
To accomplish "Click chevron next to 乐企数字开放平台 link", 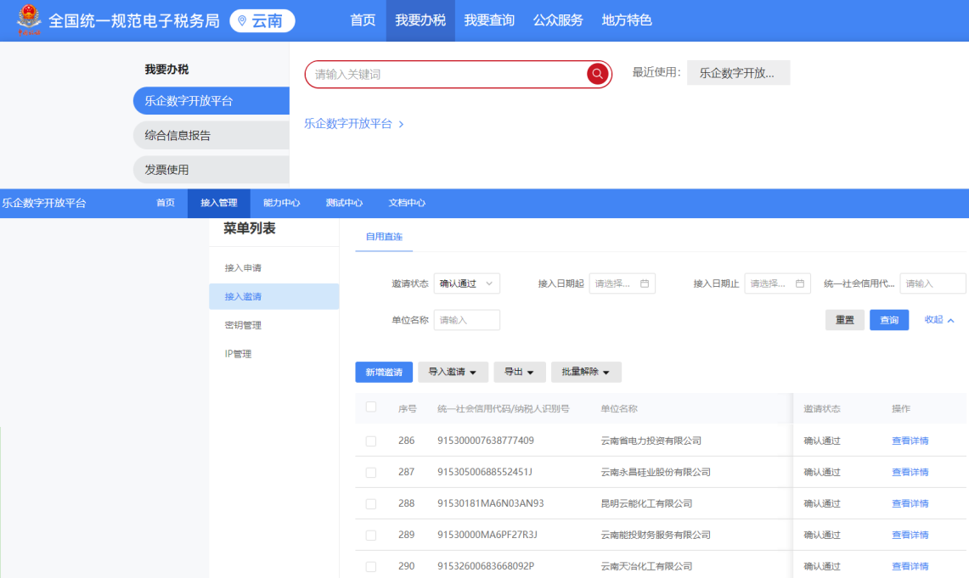I will click(x=401, y=124).
